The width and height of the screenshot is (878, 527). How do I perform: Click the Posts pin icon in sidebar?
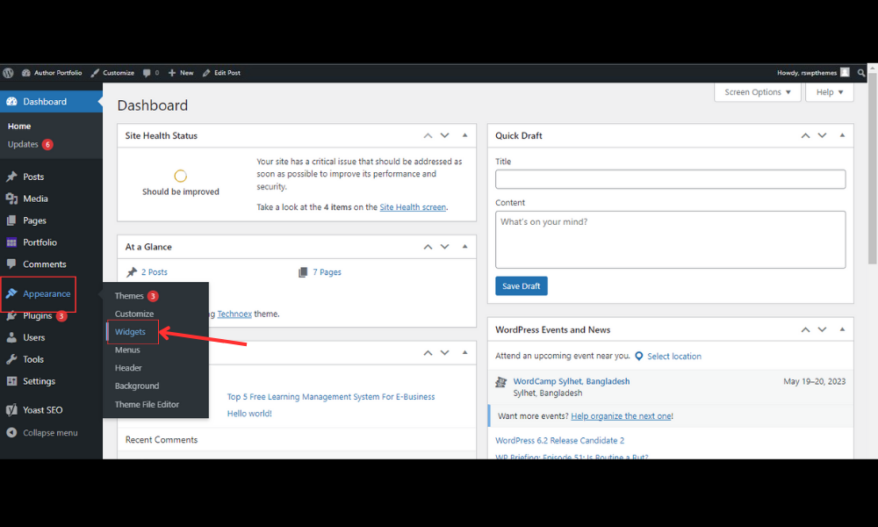point(11,177)
